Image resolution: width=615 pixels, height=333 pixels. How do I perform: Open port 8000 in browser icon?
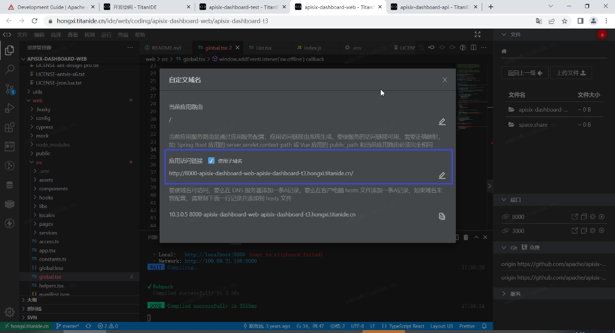tap(575, 216)
